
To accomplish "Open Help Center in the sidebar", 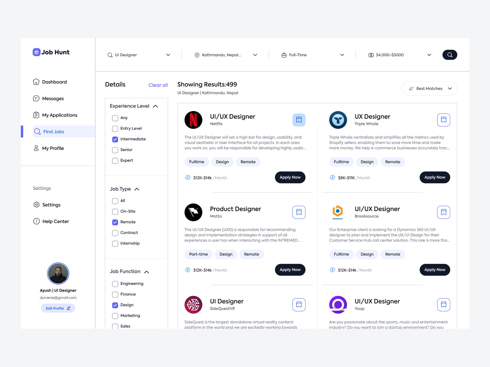I will [51, 221].
